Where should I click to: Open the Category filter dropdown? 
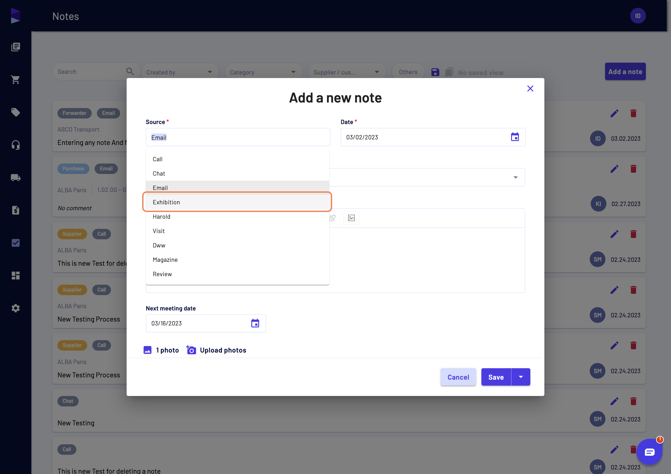263,72
